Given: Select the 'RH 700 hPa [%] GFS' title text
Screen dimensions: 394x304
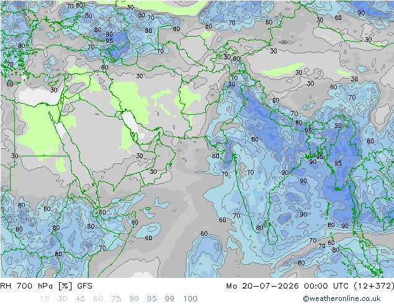Looking at the screenshot, I should click(46, 285).
